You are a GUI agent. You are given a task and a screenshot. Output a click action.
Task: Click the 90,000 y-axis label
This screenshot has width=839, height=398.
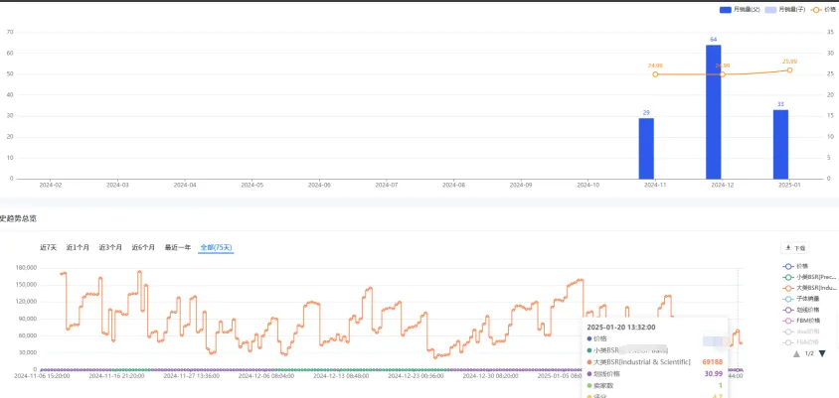[x=27, y=319]
